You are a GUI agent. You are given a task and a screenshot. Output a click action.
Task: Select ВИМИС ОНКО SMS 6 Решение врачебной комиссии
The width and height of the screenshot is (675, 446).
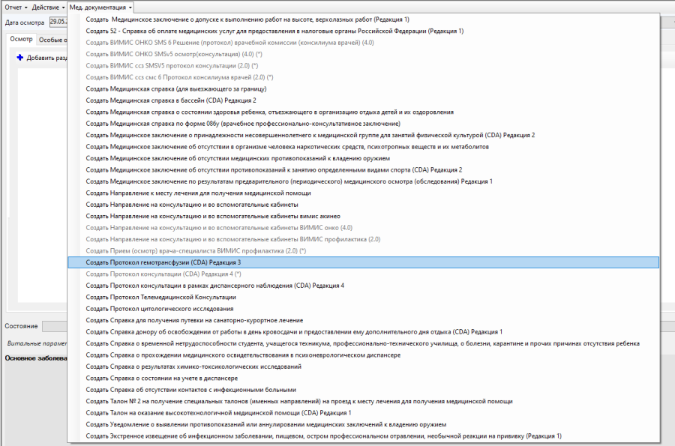click(x=364, y=43)
